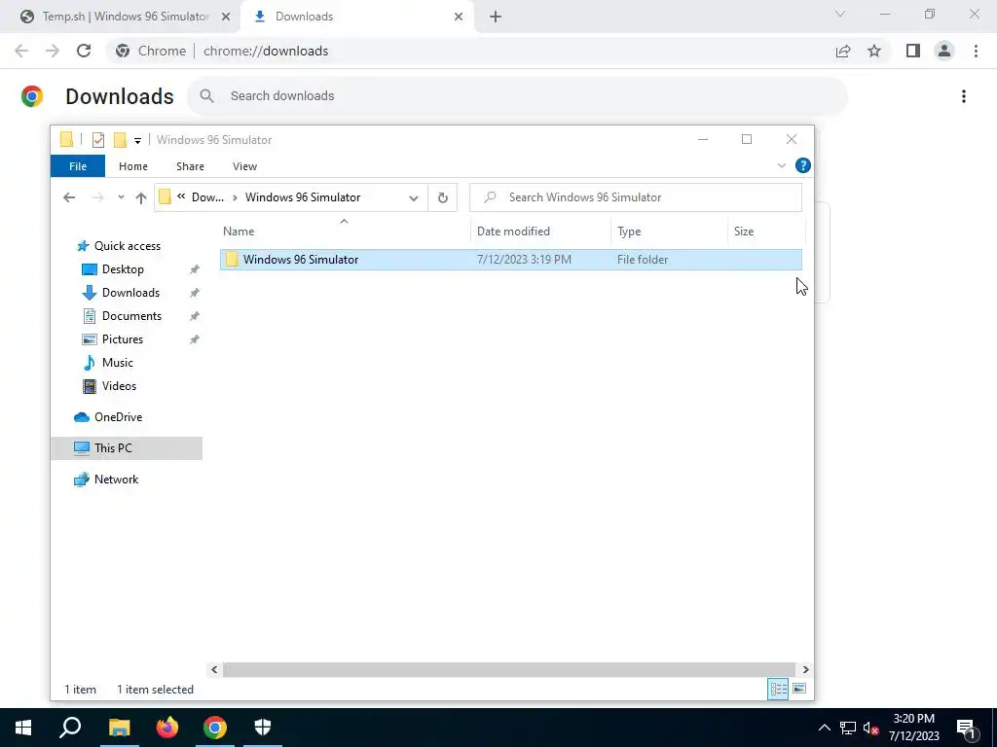This screenshot has height=747, width=997.
Task: Share this page from Chrome toolbar
Action: 843,51
